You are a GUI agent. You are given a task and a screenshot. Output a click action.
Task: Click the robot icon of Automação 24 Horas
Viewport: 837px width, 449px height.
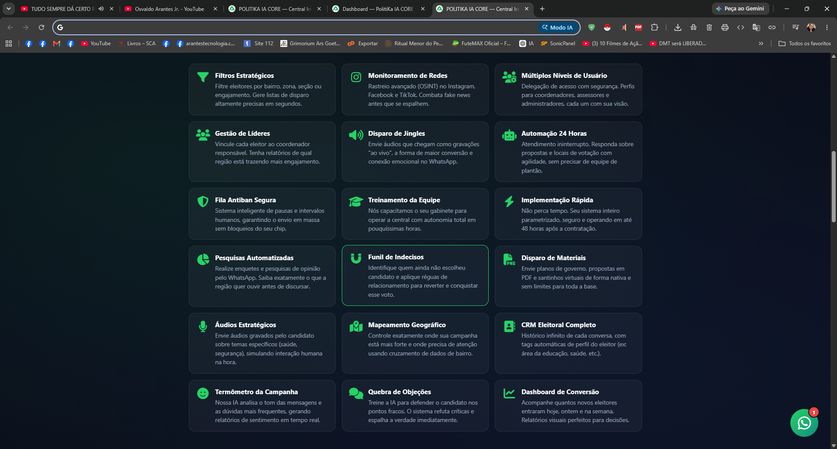pos(509,135)
